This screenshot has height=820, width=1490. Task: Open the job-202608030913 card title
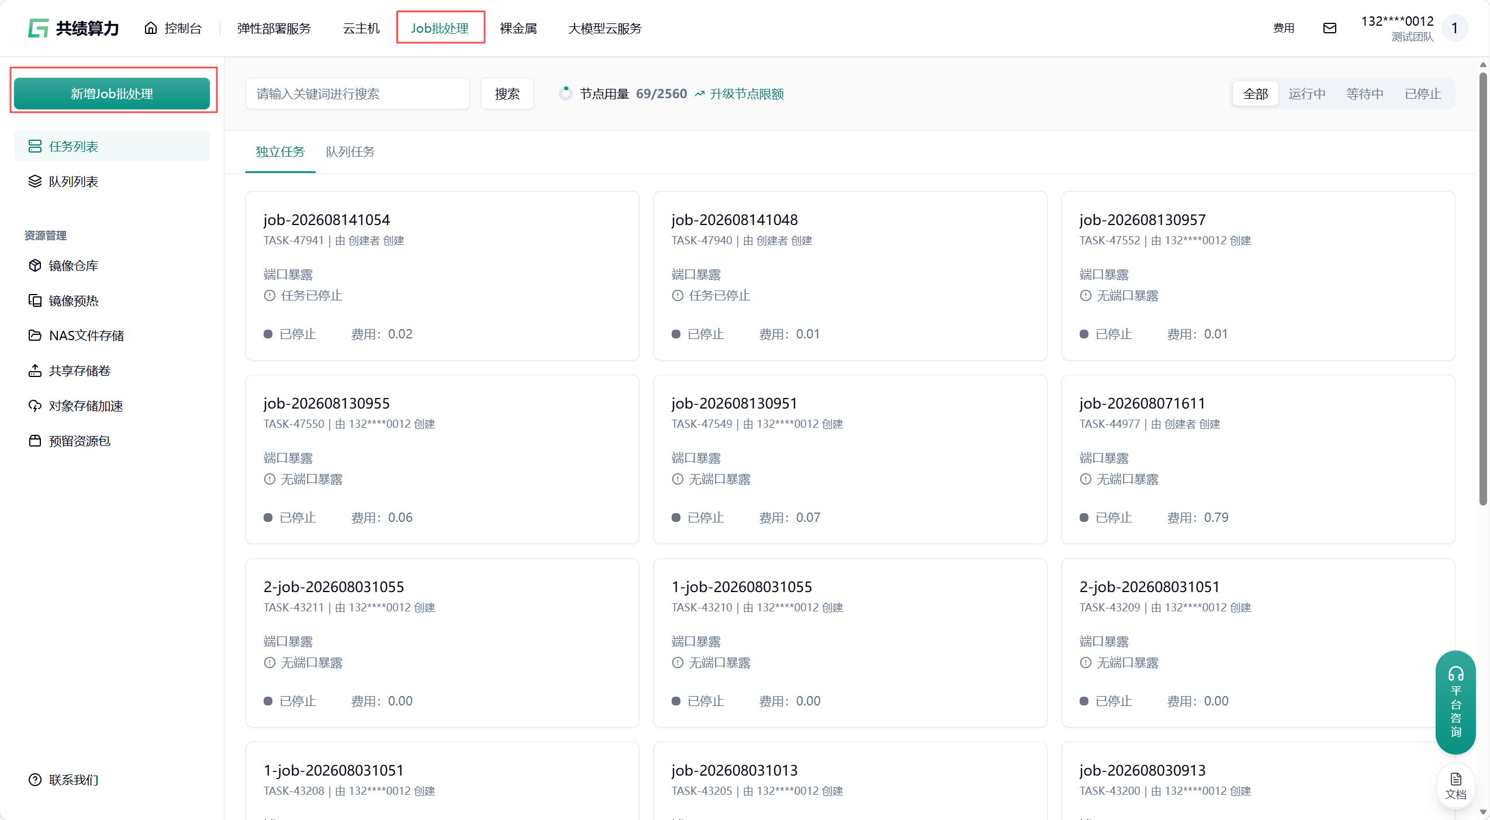click(x=1143, y=770)
